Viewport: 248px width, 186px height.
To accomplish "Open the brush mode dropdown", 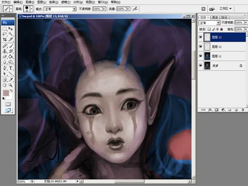I will pyautogui.click(x=60, y=9).
